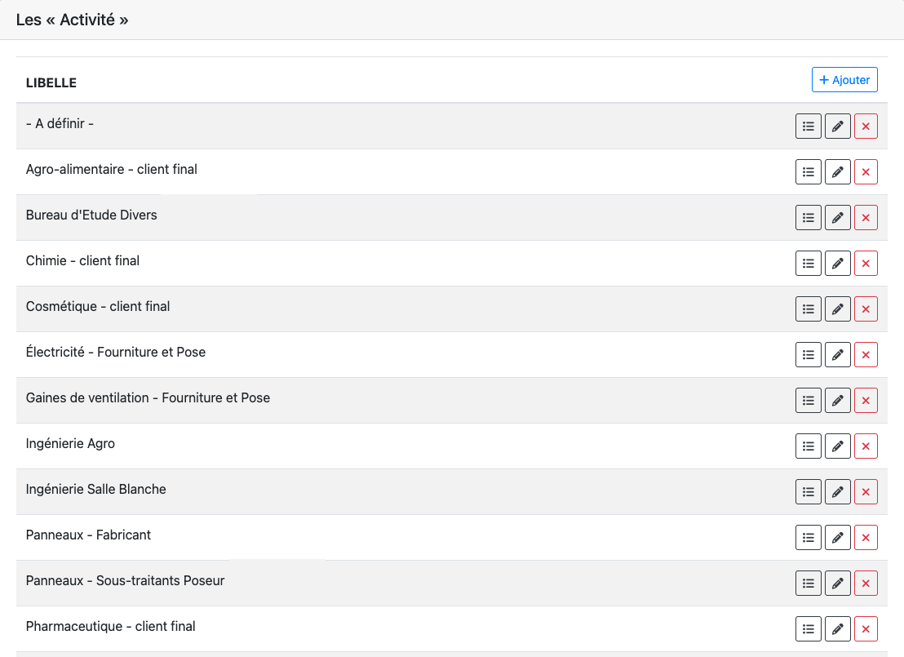This screenshot has height=657, width=904.
Task: Click the LIBELLE column header
Action: 51,82
